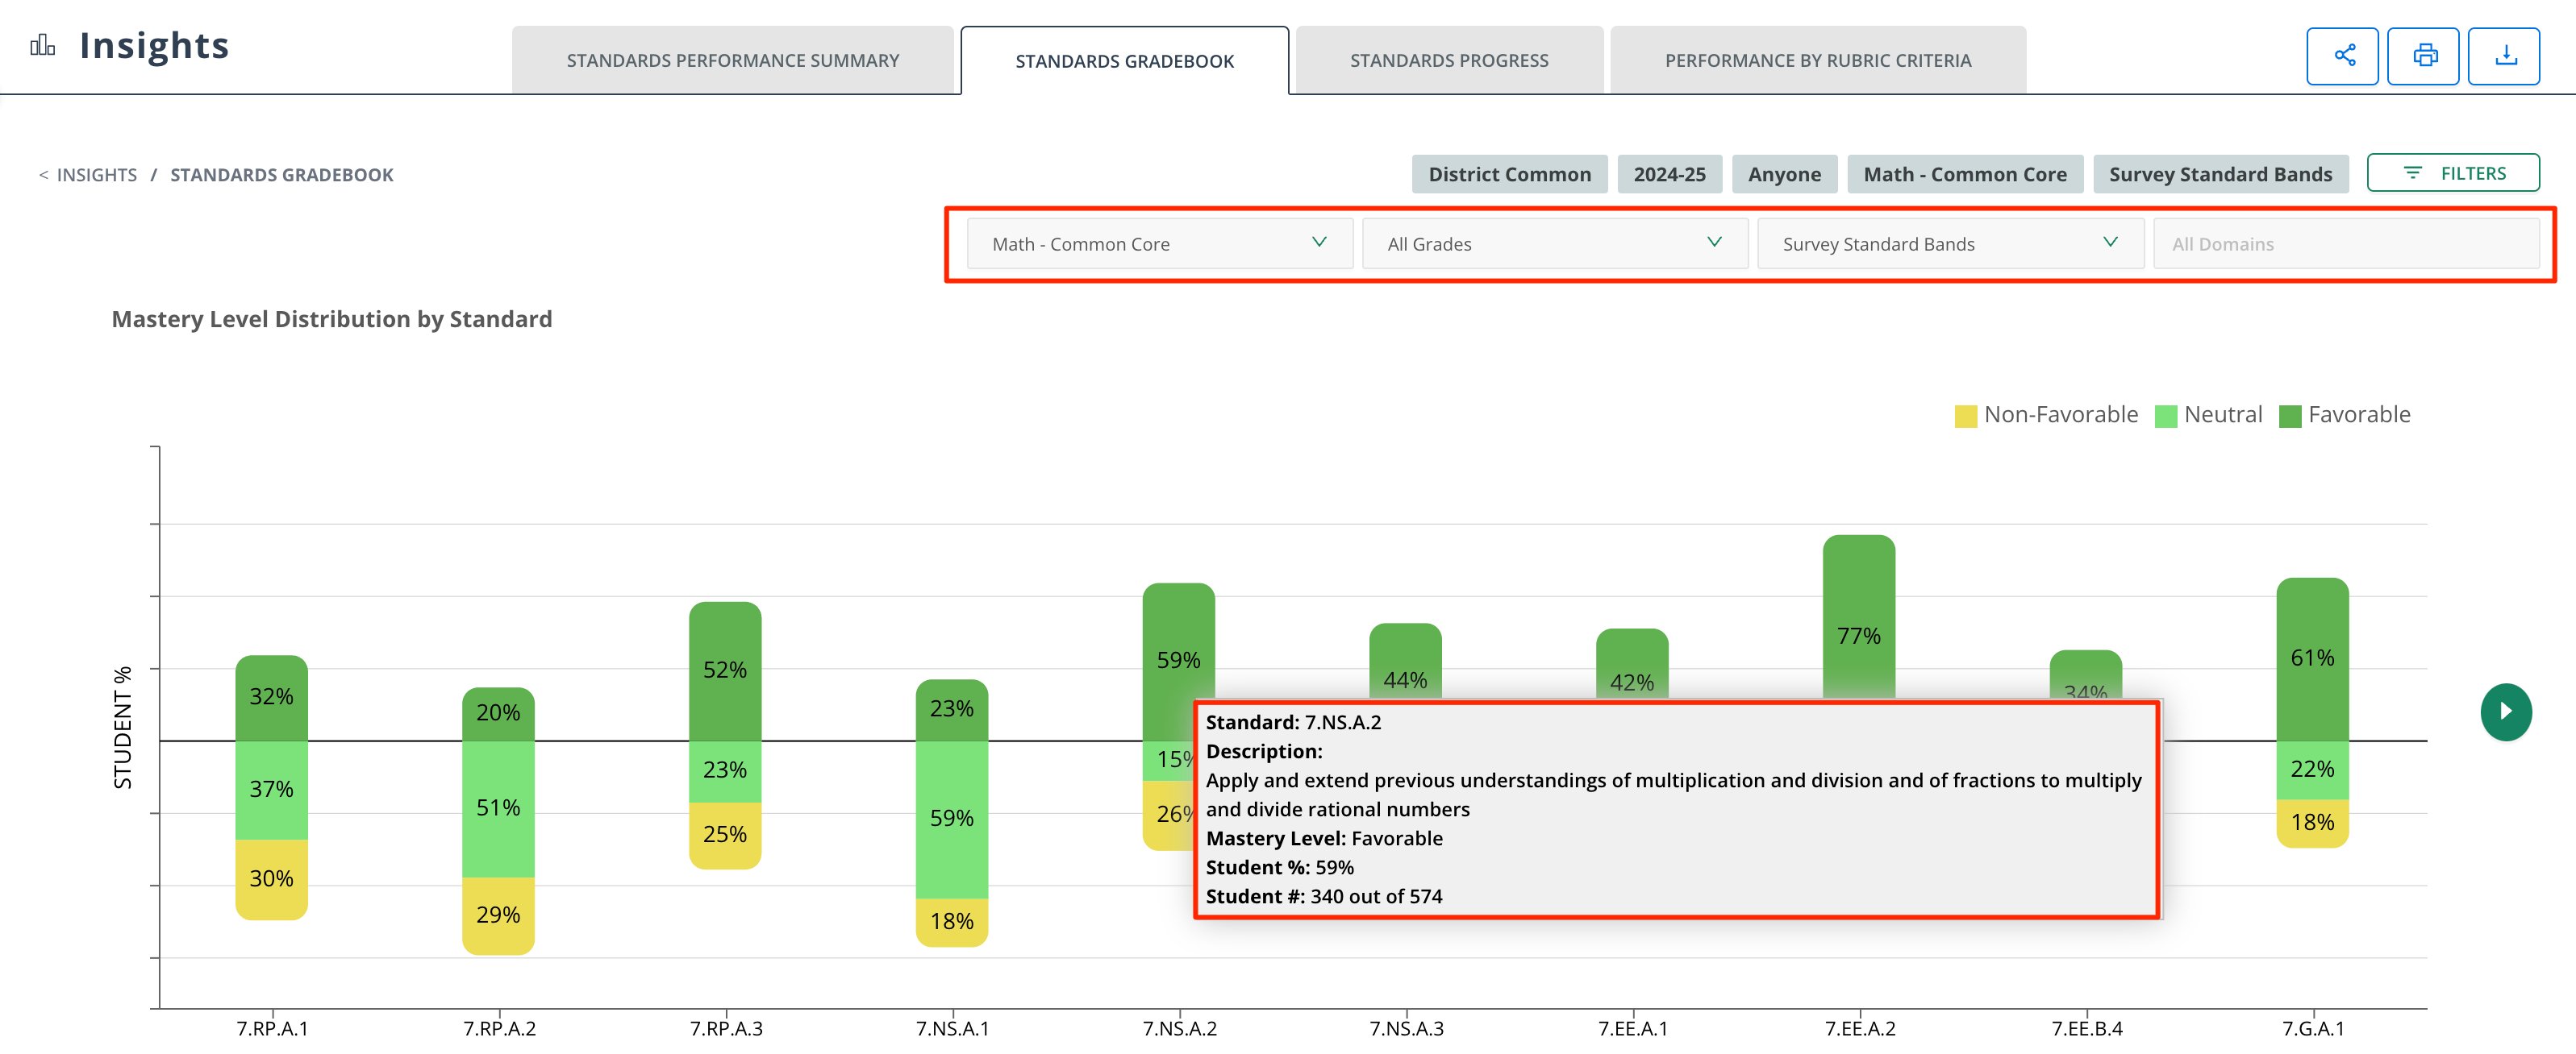The height and width of the screenshot is (1054, 2576).
Task: Click the share icon button
Action: click(2342, 56)
